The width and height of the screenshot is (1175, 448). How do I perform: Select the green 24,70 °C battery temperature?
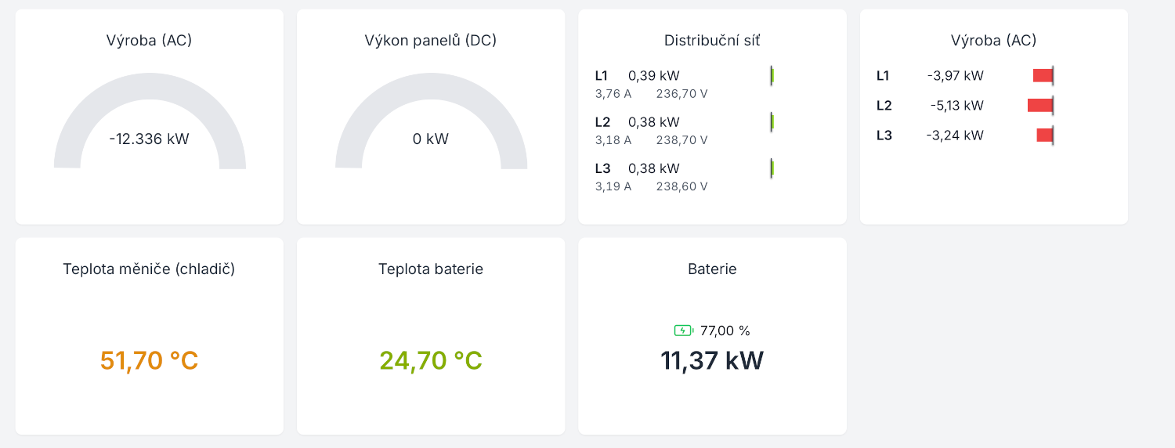(431, 361)
